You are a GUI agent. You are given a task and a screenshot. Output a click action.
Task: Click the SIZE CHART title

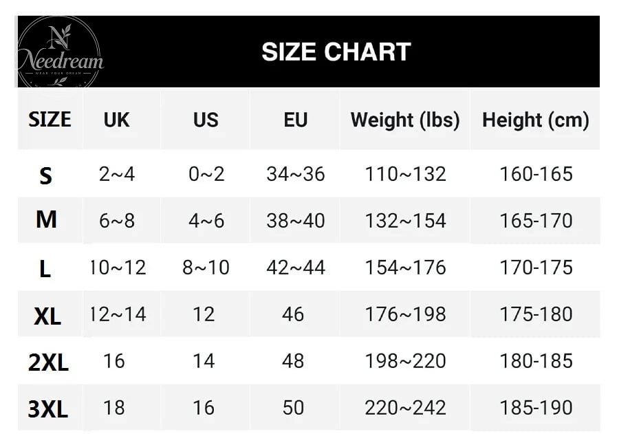pyautogui.click(x=336, y=52)
